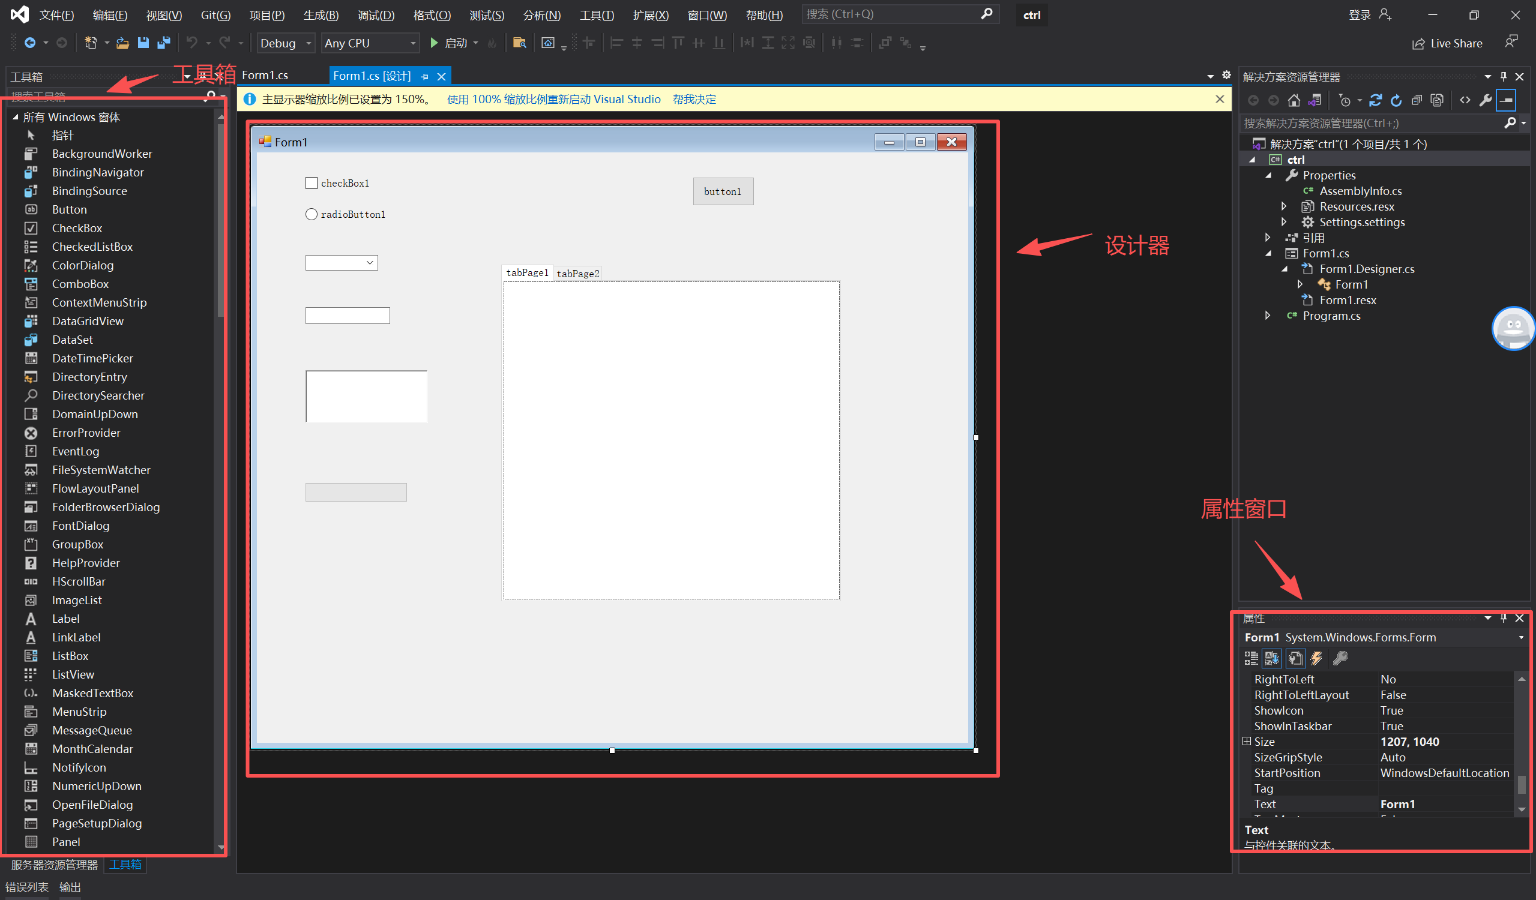This screenshot has height=900, width=1536.
Task: Open the Form1 object selector dropdown in Properties
Action: click(1522, 637)
